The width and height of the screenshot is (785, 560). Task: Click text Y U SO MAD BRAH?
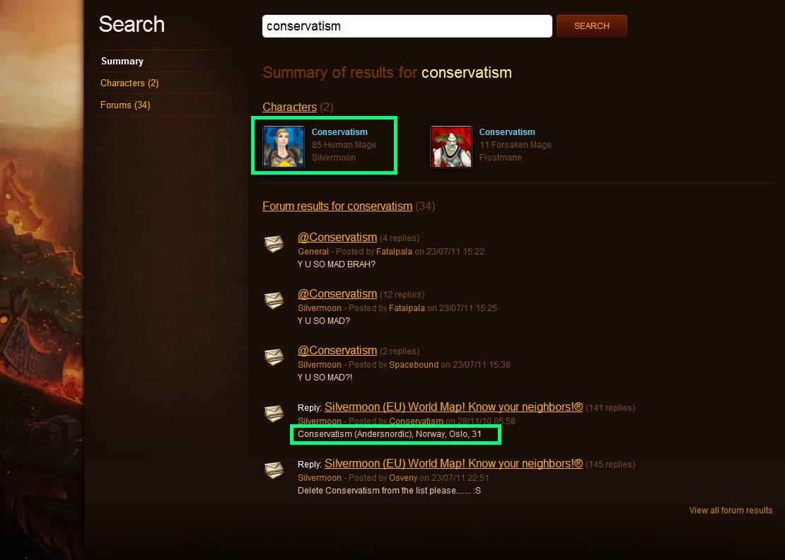337,264
